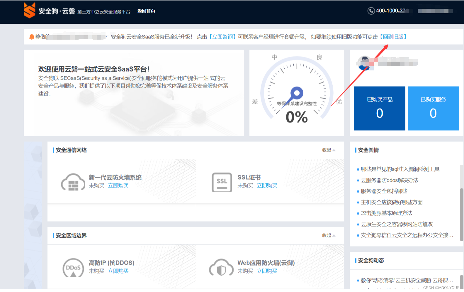Click the 安全区域边界 section heading
The height and width of the screenshot is (292, 464).
click(71, 235)
